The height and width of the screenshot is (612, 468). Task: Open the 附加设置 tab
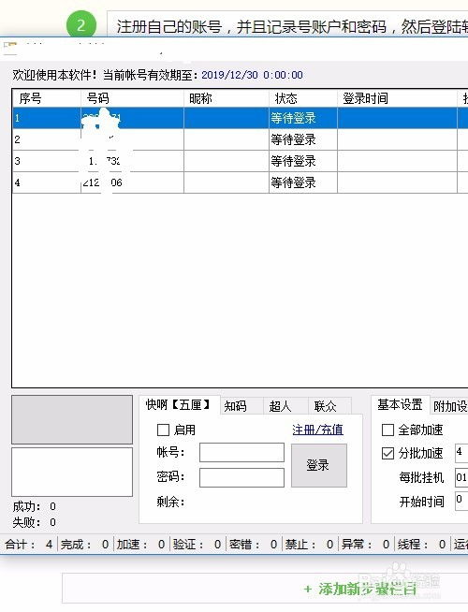point(449,406)
